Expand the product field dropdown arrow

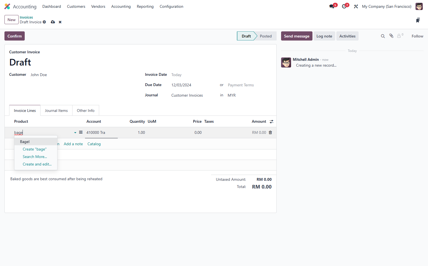75,133
